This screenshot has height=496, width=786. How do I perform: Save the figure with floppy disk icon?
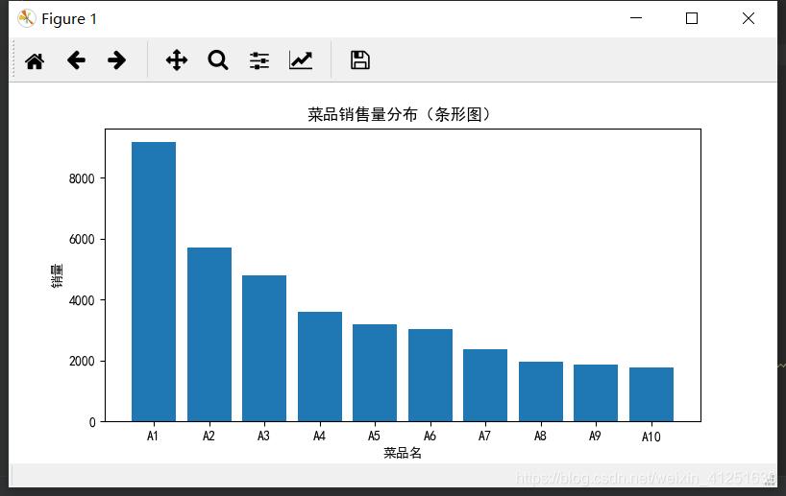[360, 60]
